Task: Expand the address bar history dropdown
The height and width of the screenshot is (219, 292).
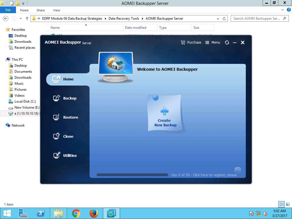Action: tap(218, 19)
